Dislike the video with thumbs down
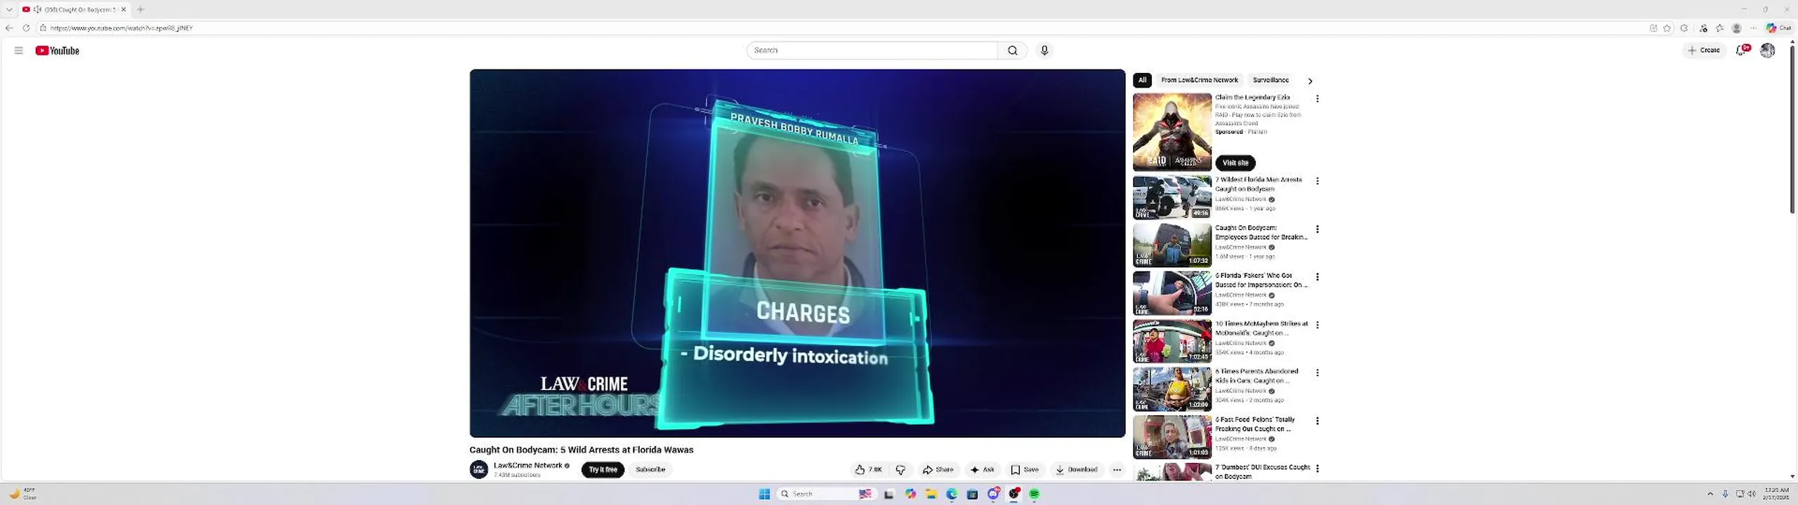Screen dimensions: 1798x505 pyautogui.click(x=900, y=470)
